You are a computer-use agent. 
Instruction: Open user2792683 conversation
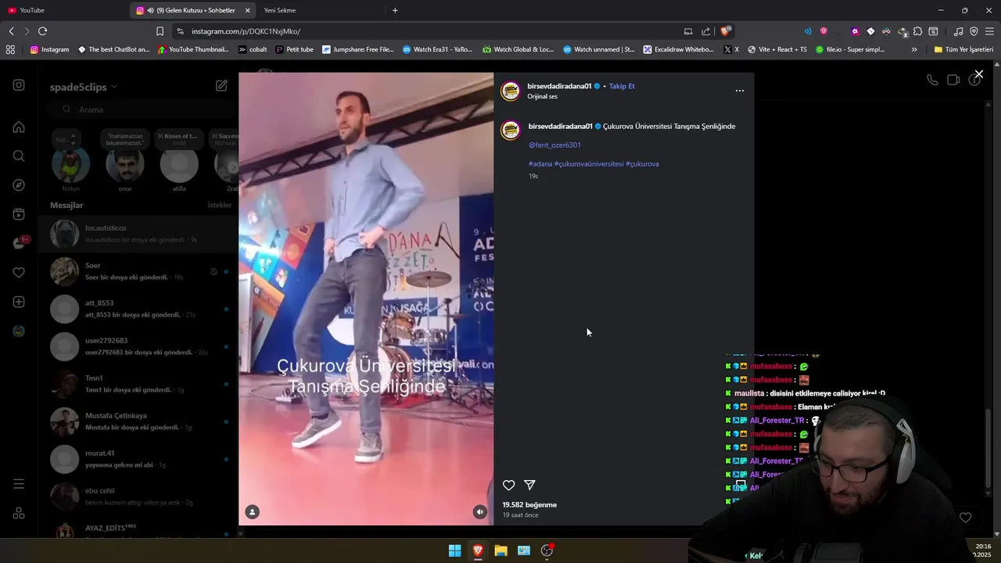click(138, 346)
